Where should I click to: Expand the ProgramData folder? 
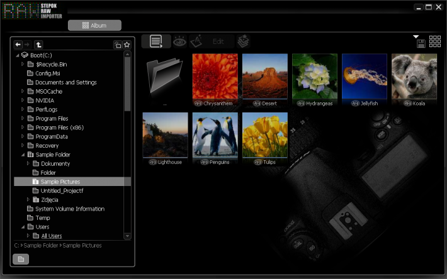[x=23, y=136]
